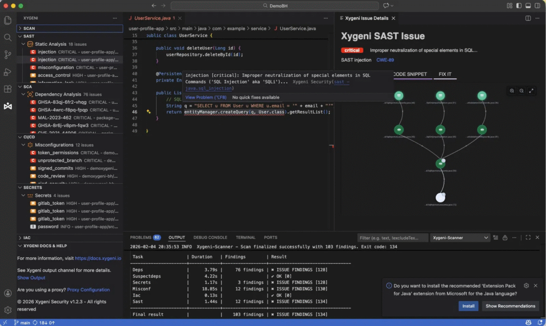Open the Explorer view in activity bar
The width and height of the screenshot is (546, 326).
(x=7, y=20)
